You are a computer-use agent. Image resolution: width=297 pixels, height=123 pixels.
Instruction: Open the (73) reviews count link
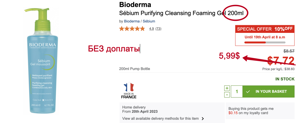(x=158, y=29)
